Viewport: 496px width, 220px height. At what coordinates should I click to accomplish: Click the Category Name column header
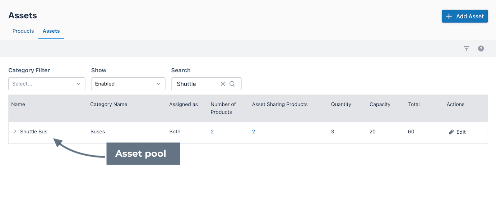tap(109, 104)
